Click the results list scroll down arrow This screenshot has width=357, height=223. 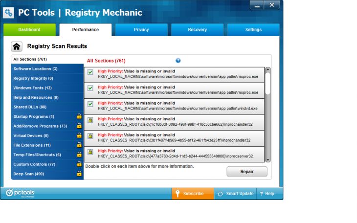point(268,160)
